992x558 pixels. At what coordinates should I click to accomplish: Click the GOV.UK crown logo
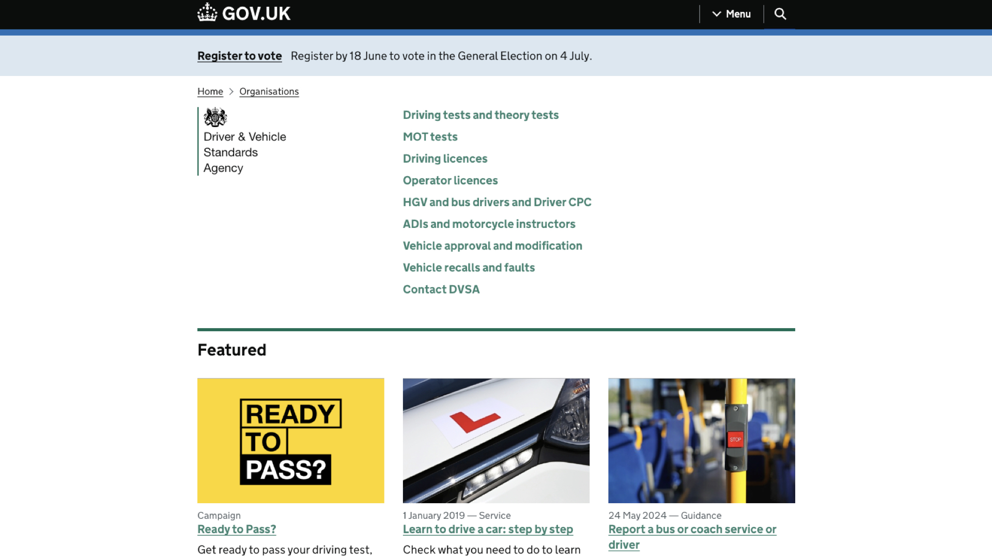tap(207, 12)
